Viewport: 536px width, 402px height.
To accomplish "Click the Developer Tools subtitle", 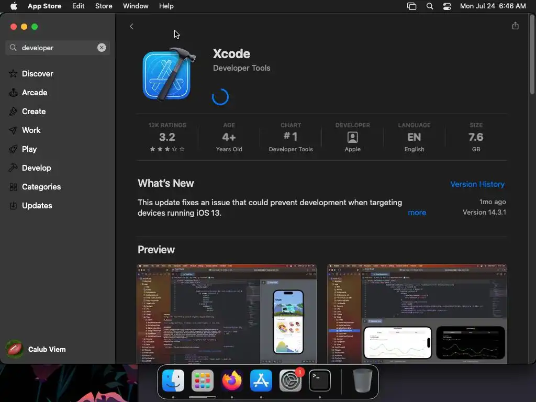I will (241, 68).
